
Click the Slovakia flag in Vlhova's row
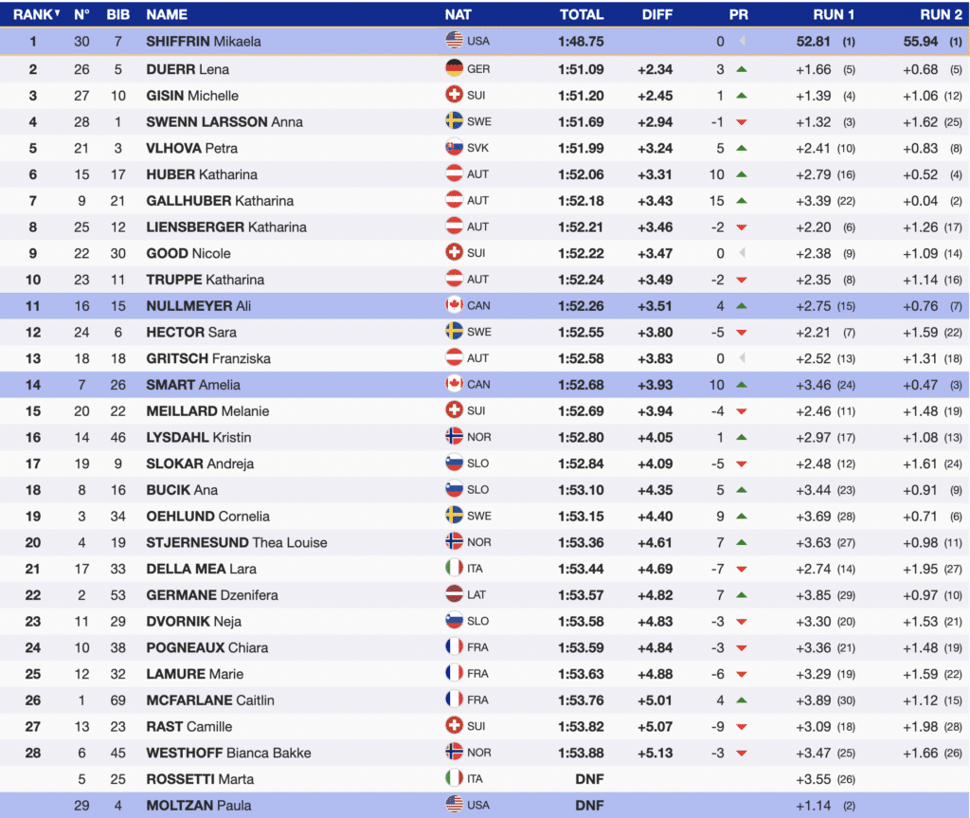coord(454,148)
